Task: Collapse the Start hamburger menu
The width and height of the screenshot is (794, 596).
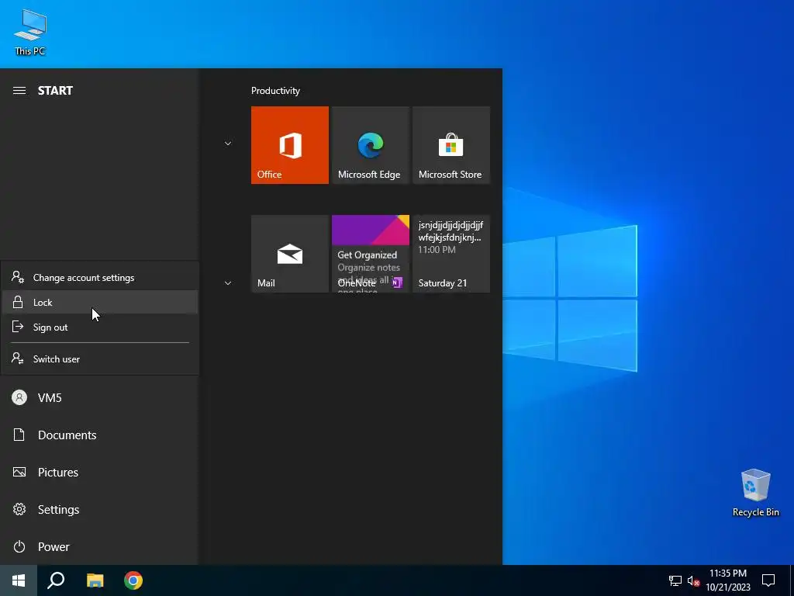Action: click(19, 91)
